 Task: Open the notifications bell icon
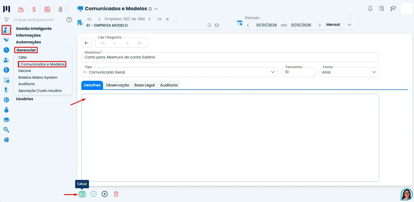point(370,8)
